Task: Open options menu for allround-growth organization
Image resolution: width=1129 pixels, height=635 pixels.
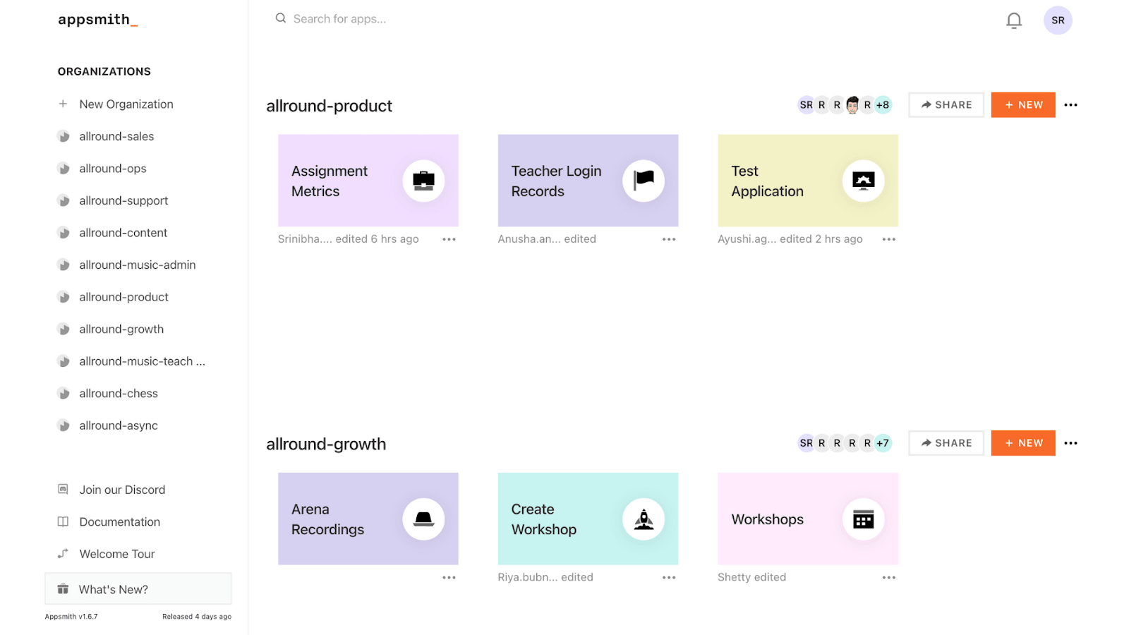Action: tap(1070, 443)
